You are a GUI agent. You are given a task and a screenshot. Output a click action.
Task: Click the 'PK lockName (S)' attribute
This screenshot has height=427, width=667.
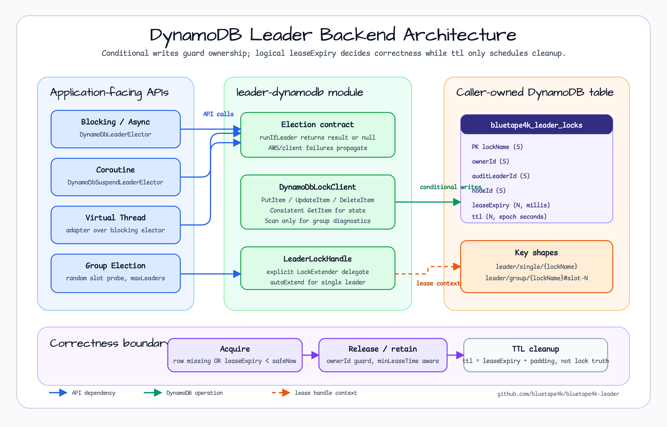[x=497, y=147]
